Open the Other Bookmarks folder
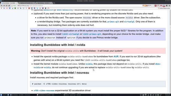Viewport: 171px width, 96px height. [x=164, y=8]
